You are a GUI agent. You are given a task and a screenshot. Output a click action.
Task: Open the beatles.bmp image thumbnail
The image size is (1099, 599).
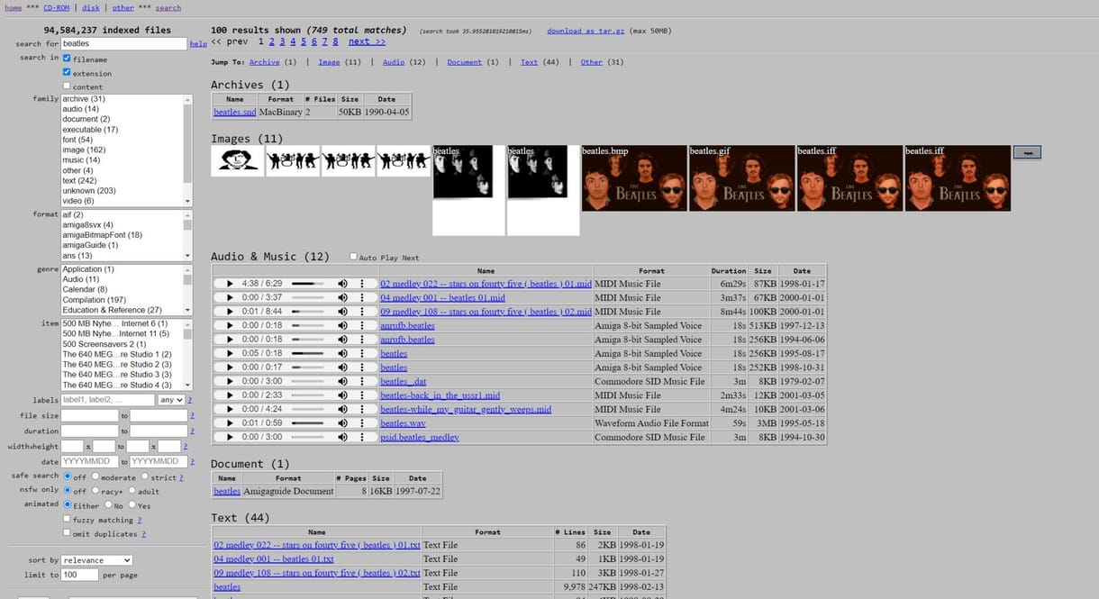[634, 178]
